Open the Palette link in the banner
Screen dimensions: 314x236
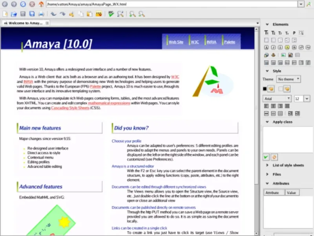230,42
